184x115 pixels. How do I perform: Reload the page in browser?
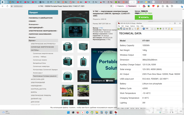7,6
